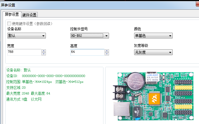Click the Ethernet port on the board picture
This screenshot has width=199, height=124.
coord(119,110)
